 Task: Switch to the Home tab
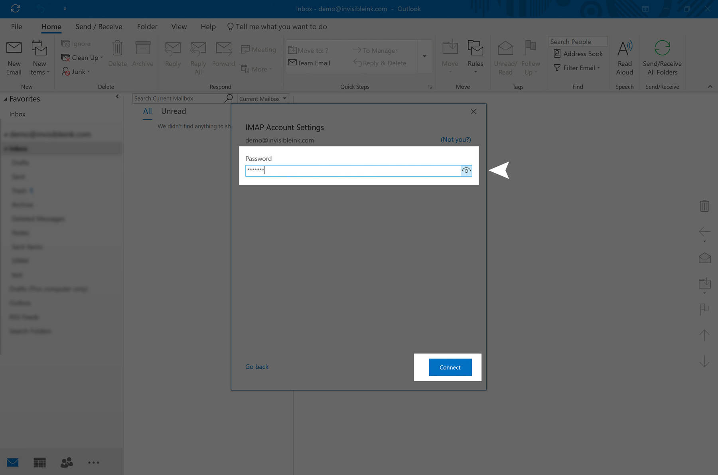click(51, 26)
